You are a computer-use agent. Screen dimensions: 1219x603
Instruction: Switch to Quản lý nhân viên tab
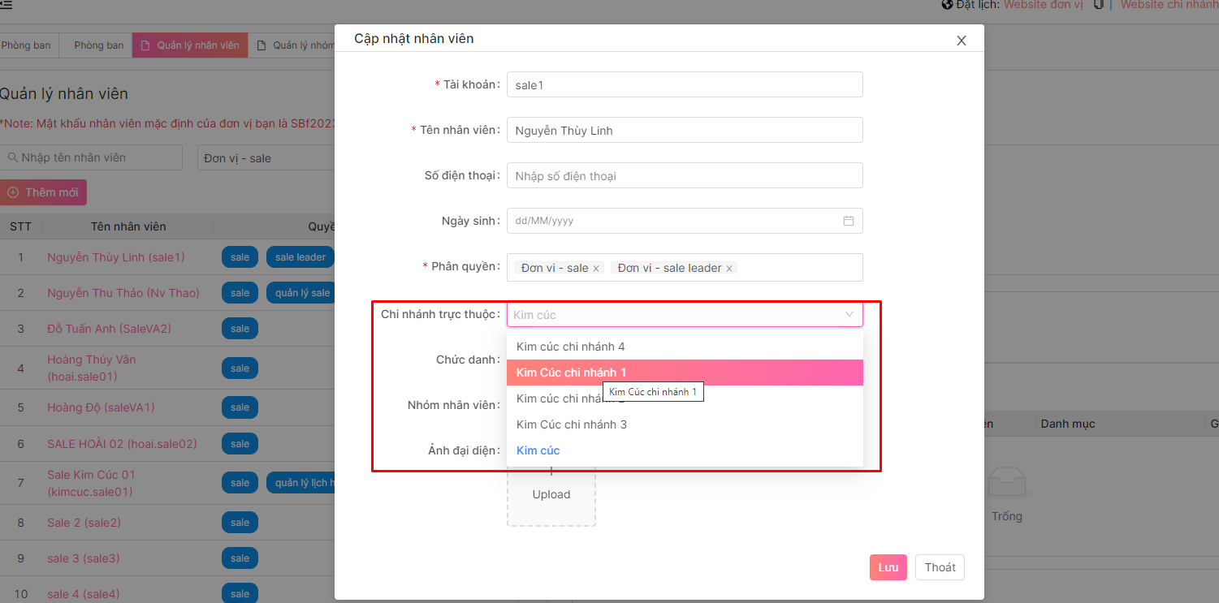(x=190, y=45)
